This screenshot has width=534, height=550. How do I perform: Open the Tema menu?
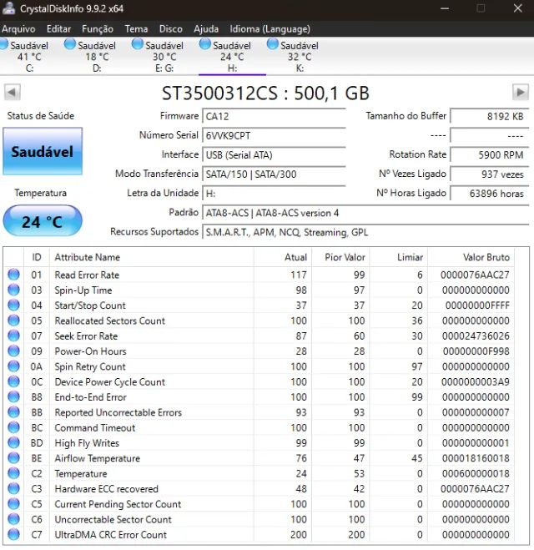click(136, 28)
